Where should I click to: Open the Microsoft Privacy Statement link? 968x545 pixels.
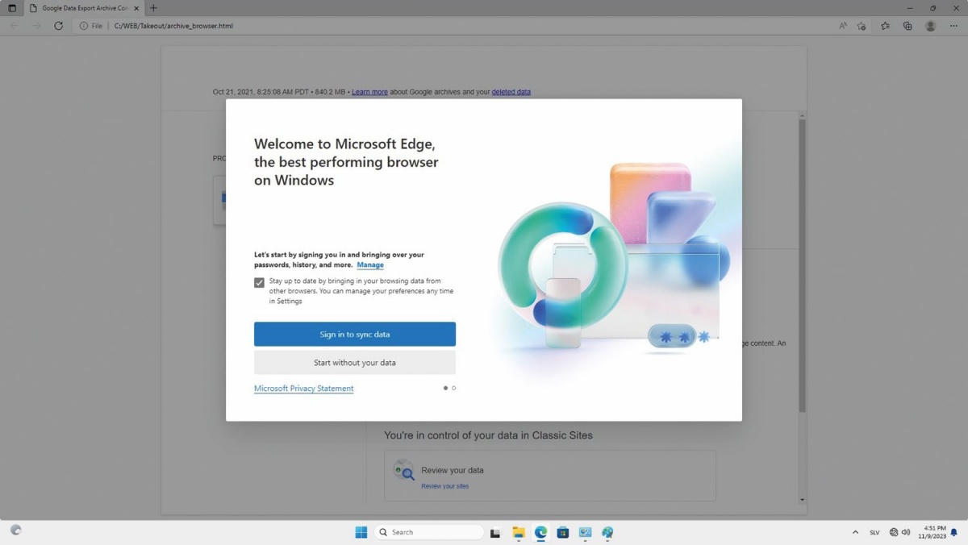304,389
